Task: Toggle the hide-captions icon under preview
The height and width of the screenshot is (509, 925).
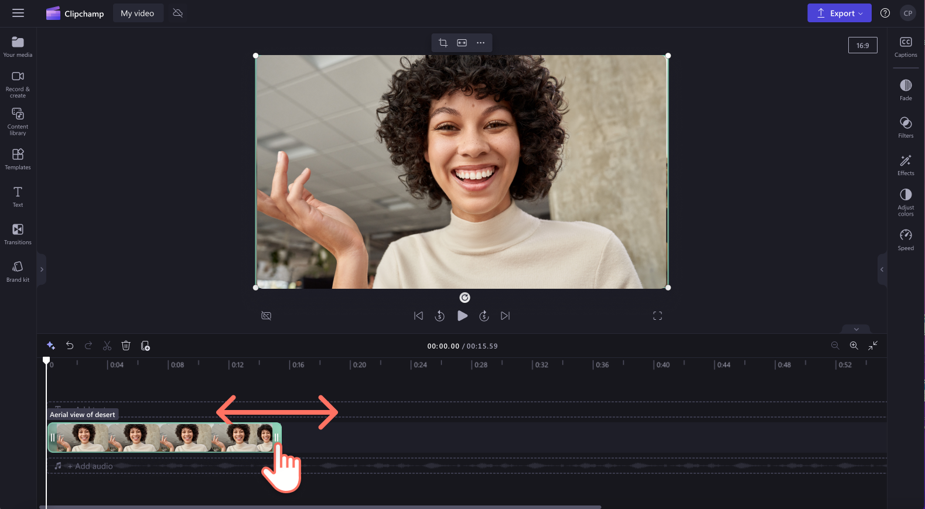Action: point(266,316)
